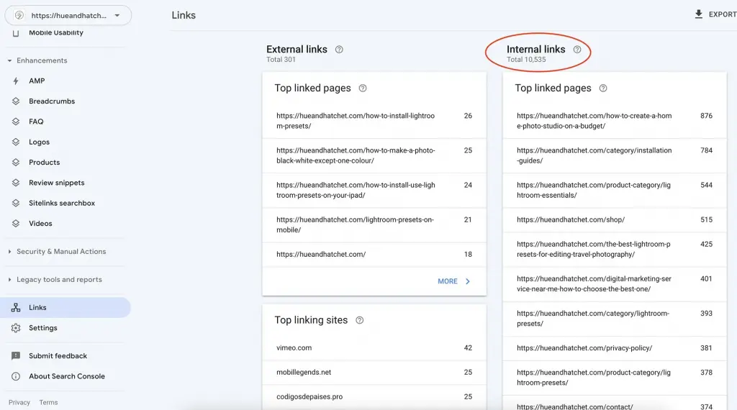Click the Videos layers icon
Viewport: 737px width, 410px height.
pyautogui.click(x=16, y=224)
